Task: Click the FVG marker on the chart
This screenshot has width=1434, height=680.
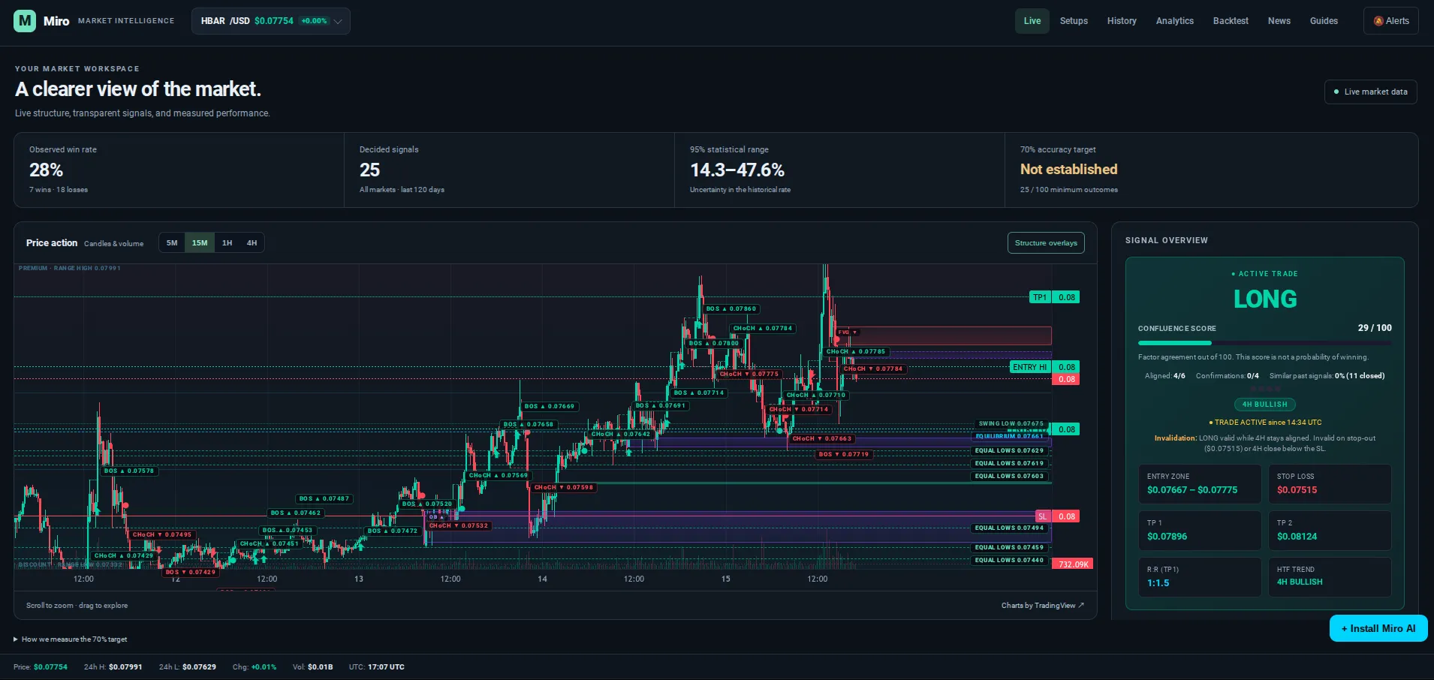Action: coord(847,332)
